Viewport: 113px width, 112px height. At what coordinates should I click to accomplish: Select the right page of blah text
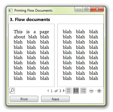[x=80, y=55]
